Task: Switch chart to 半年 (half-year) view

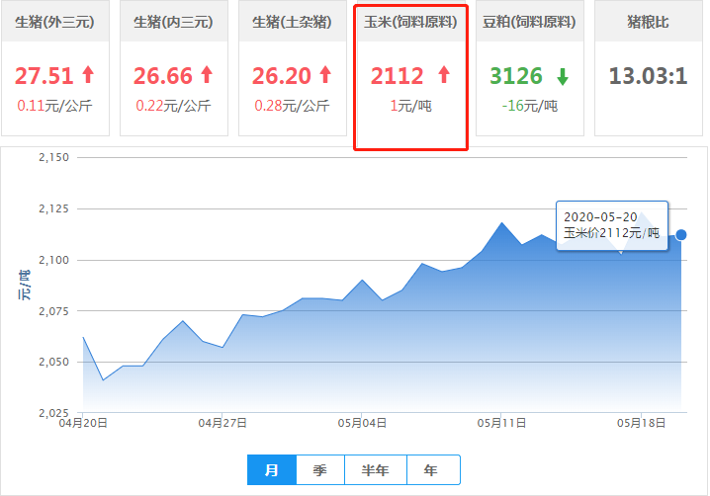Action: tap(377, 469)
